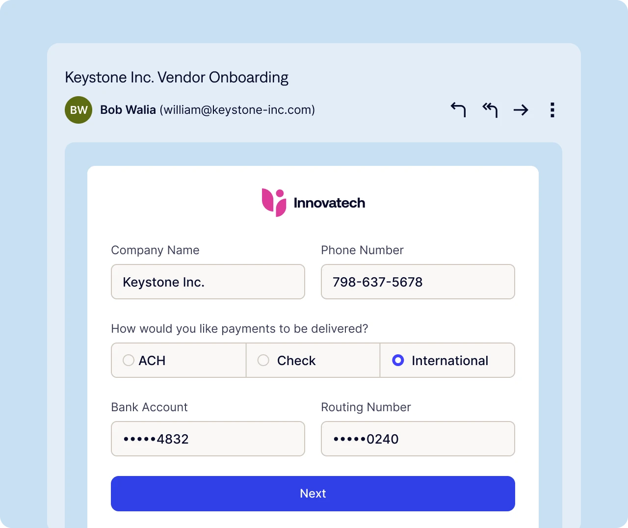Click the Company Name field showing Keystone Inc.
Image resolution: width=628 pixels, height=528 pixels.
pyautogui.click(x=208, y=282)
